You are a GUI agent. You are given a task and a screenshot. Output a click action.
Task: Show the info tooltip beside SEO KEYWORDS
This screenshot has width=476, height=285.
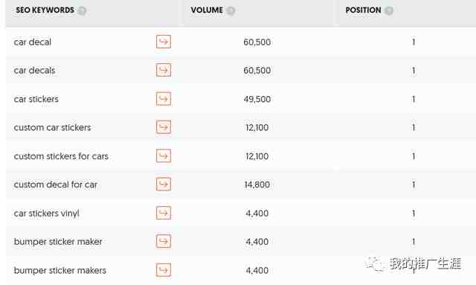[82, 10]
